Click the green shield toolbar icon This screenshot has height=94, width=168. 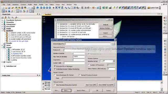tap(120, 8)
